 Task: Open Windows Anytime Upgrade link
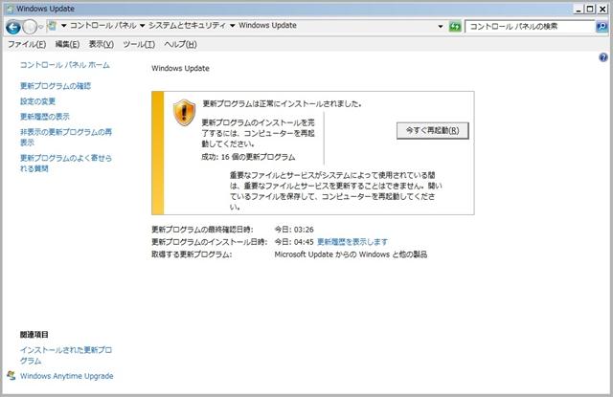pyautogui.click(x=67, y=376)
